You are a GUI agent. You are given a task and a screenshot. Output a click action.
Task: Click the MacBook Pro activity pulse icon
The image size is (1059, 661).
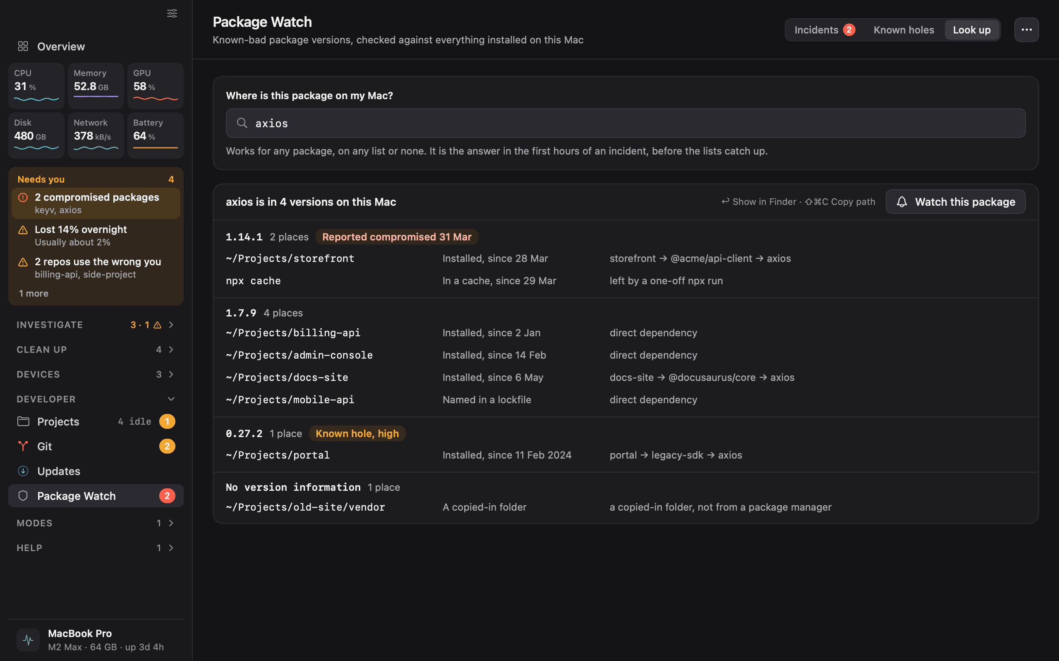[28, 640]
